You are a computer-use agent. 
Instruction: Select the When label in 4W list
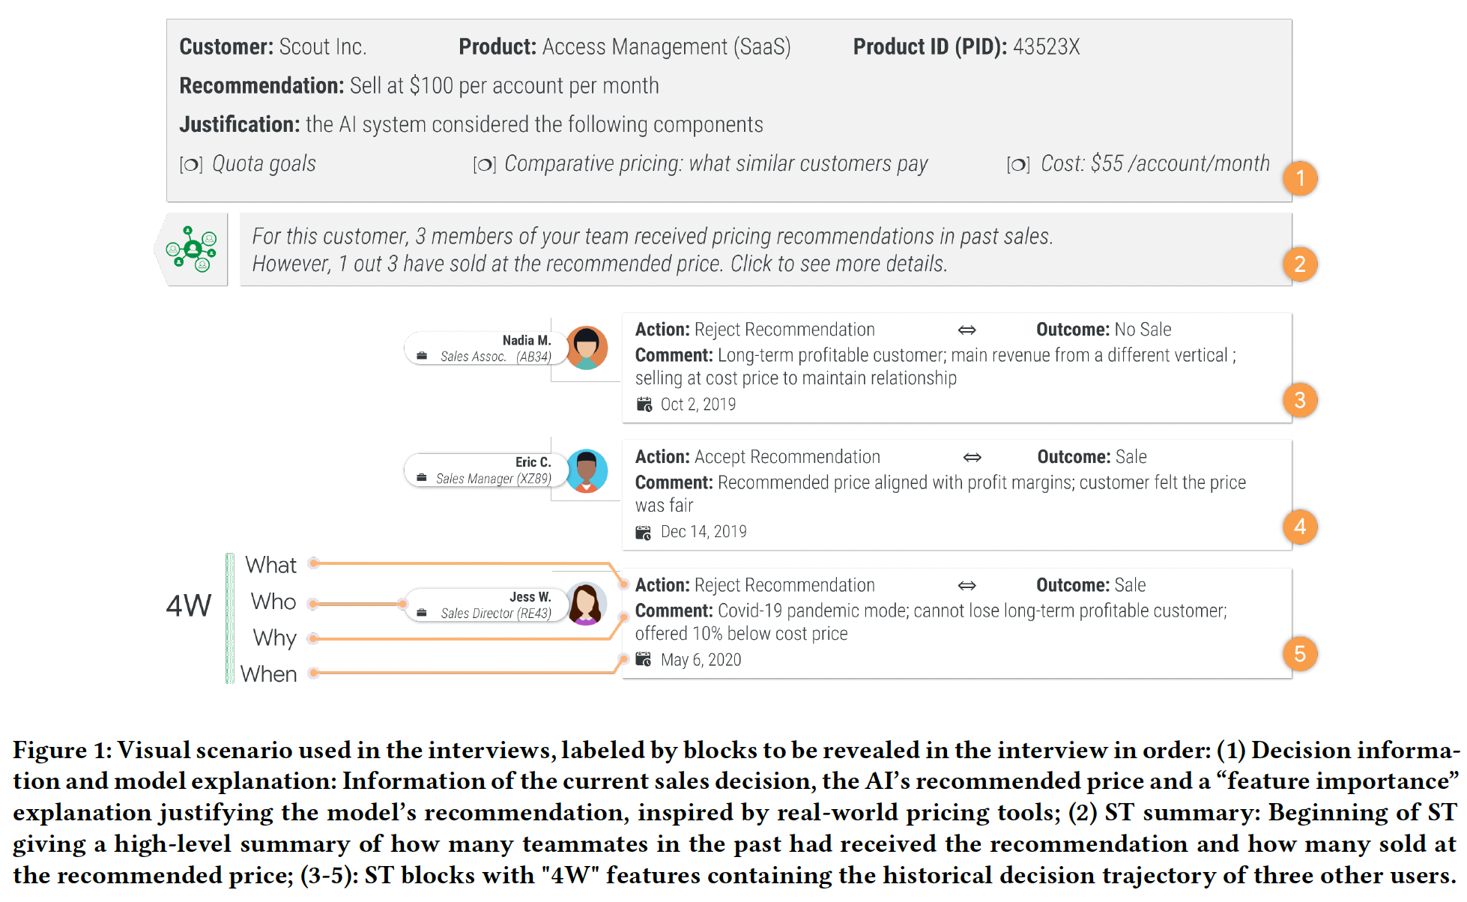269,674
